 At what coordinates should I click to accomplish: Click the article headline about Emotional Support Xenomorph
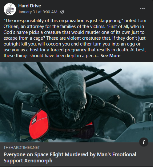[70, 157]
